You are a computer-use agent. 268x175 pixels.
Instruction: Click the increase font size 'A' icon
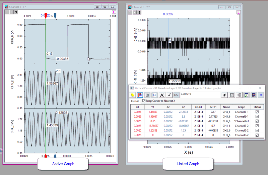(162, 95)
